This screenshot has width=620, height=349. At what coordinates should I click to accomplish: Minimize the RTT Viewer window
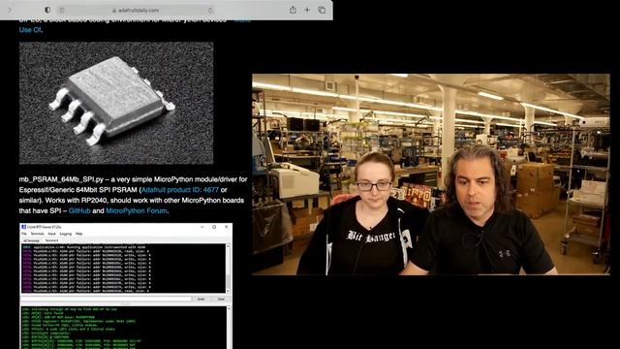tap(202, 227)
